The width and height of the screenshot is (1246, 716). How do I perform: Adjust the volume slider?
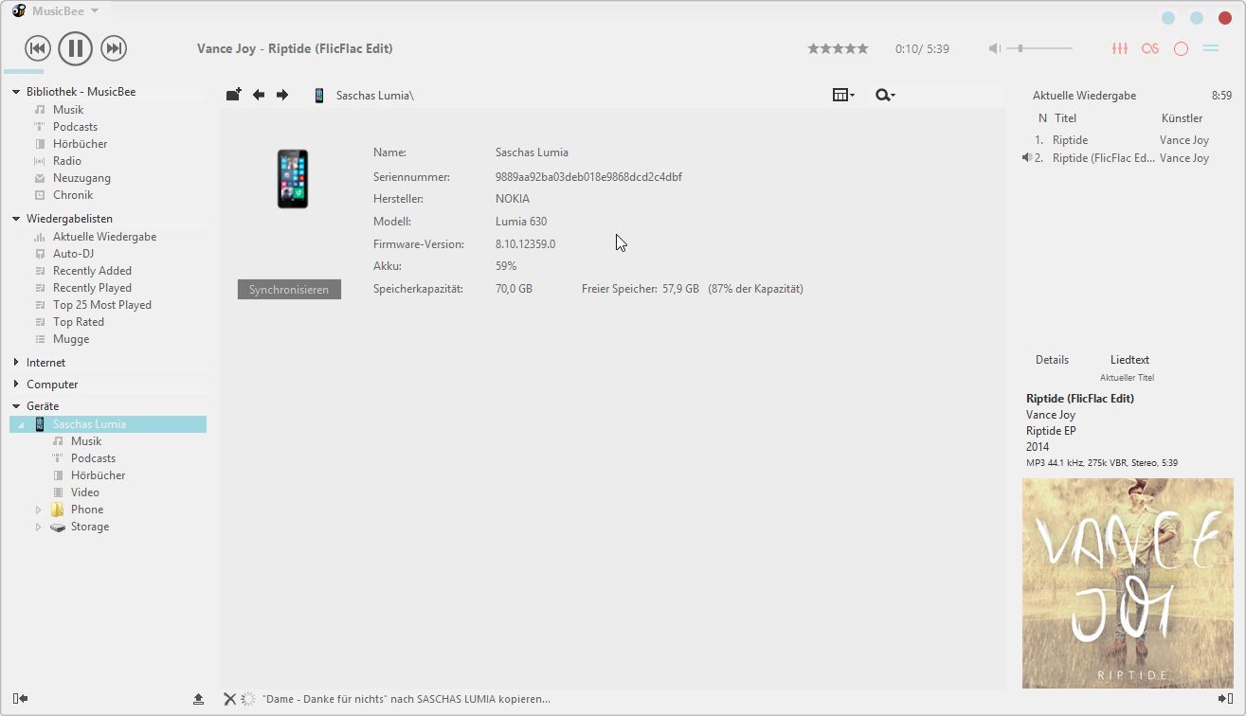tap(1039, 48)
